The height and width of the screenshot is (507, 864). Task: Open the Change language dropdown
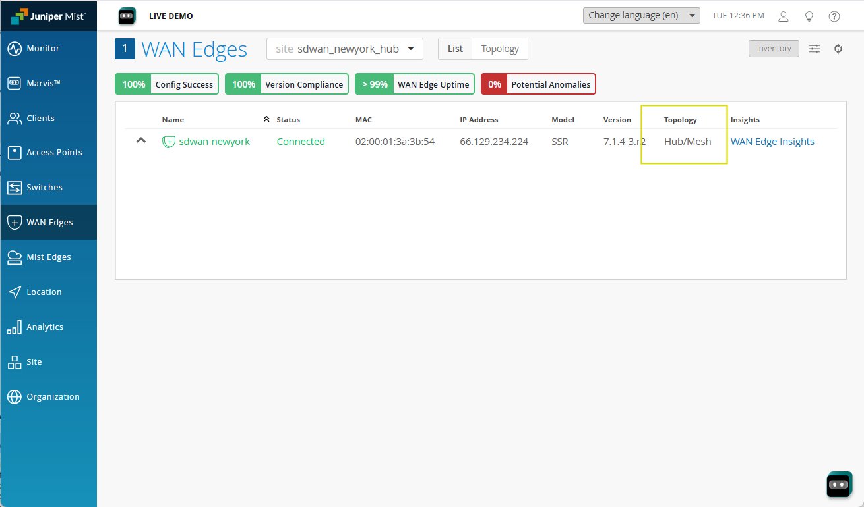(641, 15)
